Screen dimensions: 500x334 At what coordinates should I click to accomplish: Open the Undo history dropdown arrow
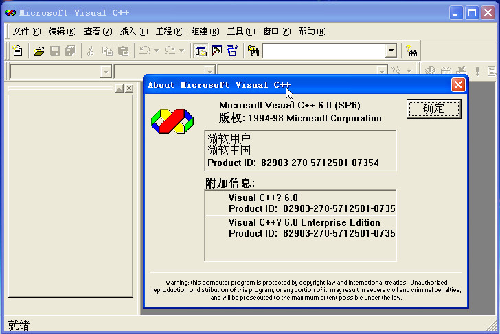pos(157,51)
